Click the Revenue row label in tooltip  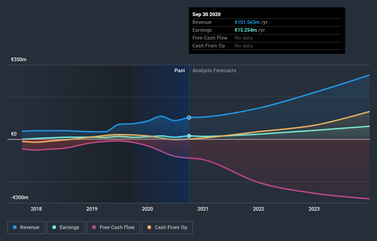coord(202,22)
